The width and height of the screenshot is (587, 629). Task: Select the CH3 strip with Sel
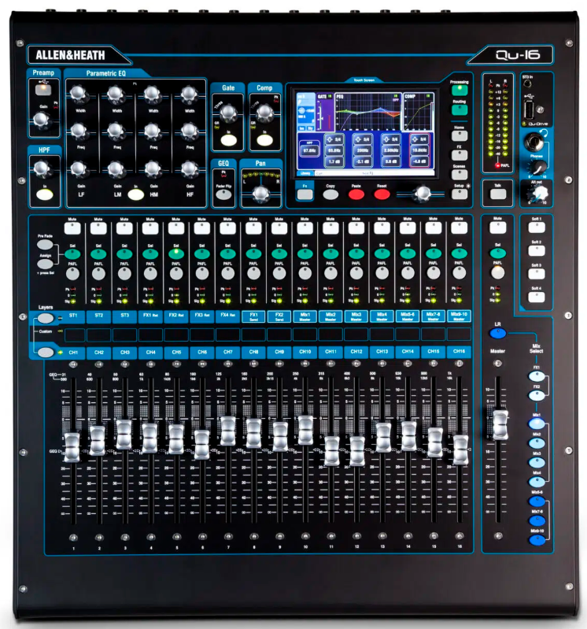[124, 254]
